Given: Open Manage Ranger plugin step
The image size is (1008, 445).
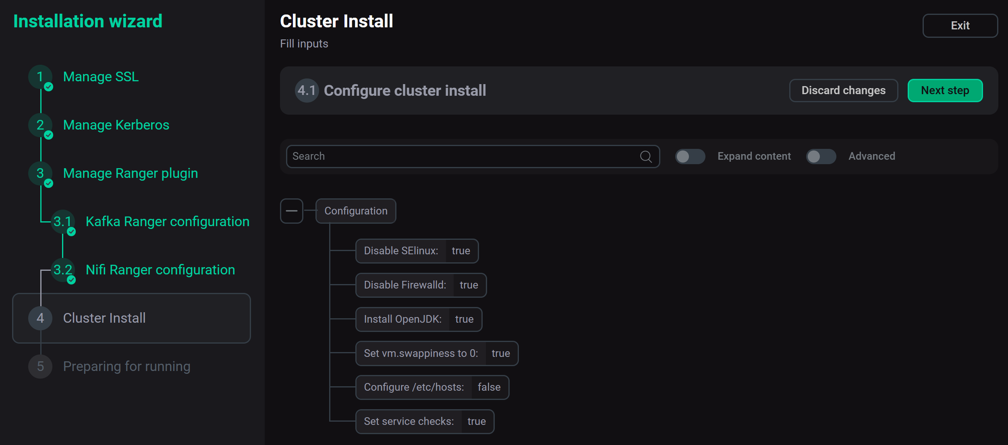Looking at the screenshot, I should click(131, 173).
